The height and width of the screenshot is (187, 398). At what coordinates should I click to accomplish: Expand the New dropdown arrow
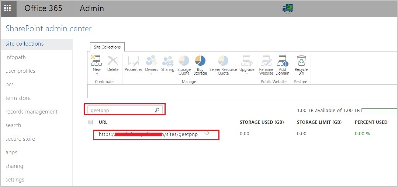click(x=96, y=74)
